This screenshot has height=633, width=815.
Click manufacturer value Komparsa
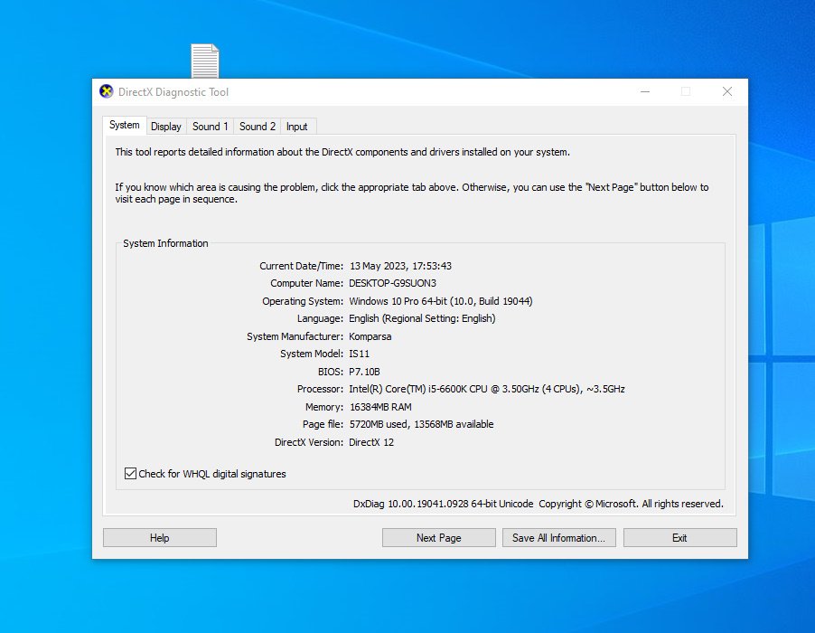pyautogui.click(x=370, y=336)
